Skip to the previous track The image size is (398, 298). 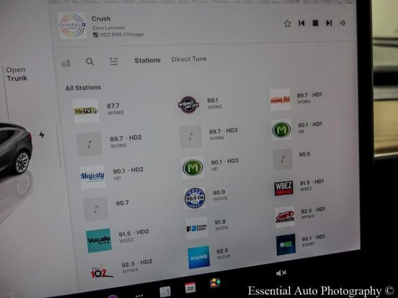[x=302, y=24]
